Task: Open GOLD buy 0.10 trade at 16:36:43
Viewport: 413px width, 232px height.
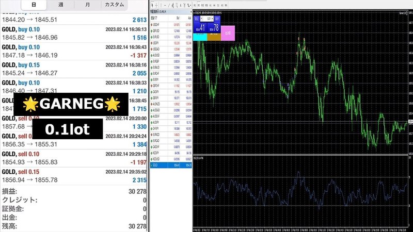Action: 74,51
